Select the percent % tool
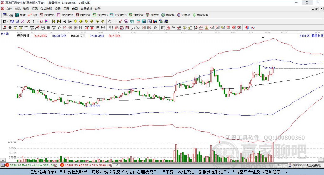The width and height of the screenshot is (324, 175). pyautogui.click(x=174, y=28)
